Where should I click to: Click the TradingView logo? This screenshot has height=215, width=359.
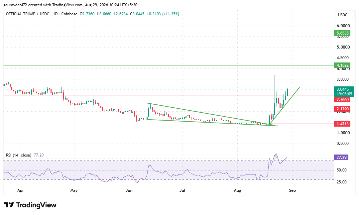click(x=30, y=205)
